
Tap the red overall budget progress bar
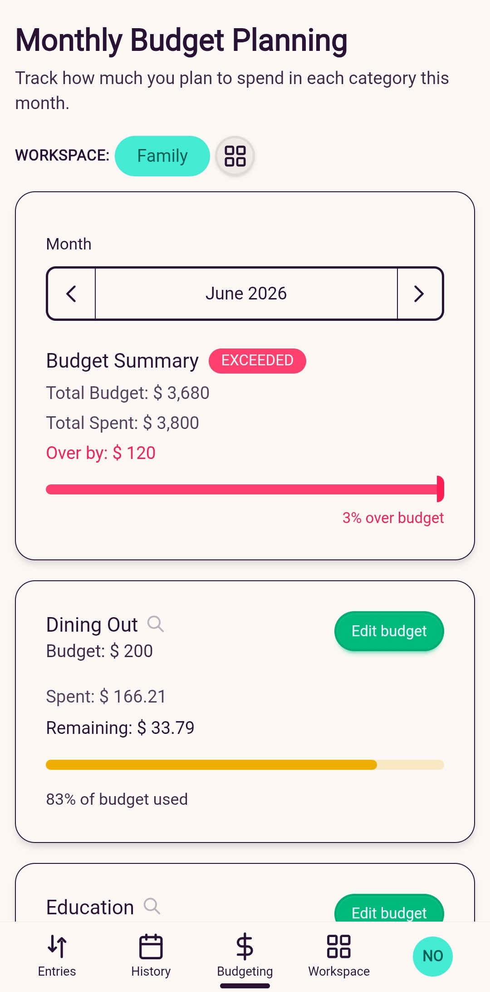pos(245,489)
